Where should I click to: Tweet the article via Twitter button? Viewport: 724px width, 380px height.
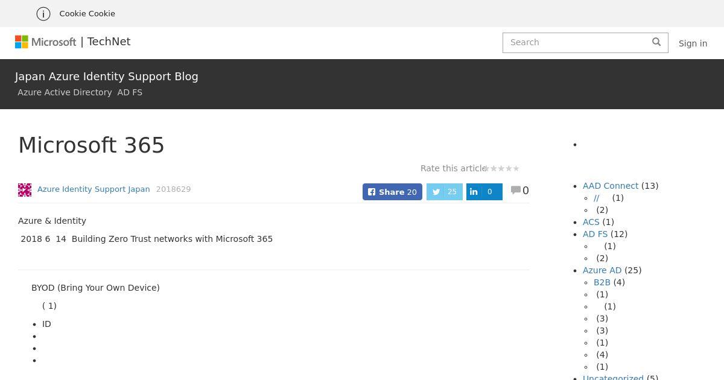pyautogui.click(x=445, y=192)
